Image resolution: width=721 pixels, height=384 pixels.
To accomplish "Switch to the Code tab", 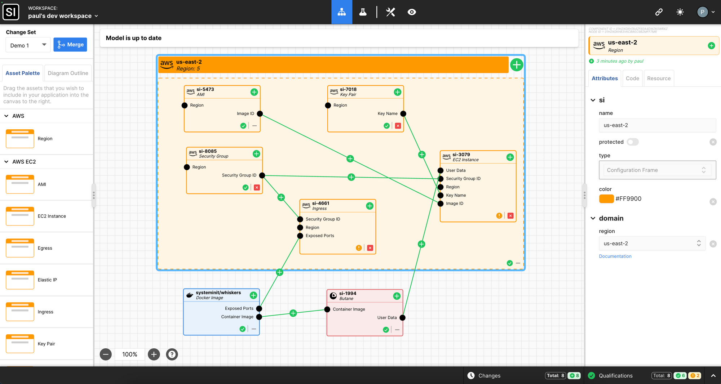I will 632,78.
